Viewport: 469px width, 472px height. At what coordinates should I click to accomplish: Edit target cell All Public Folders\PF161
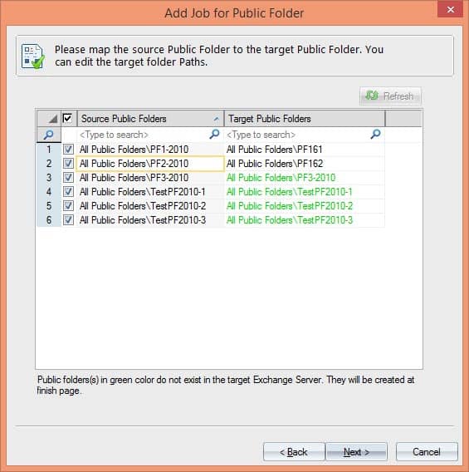[305, 150]
